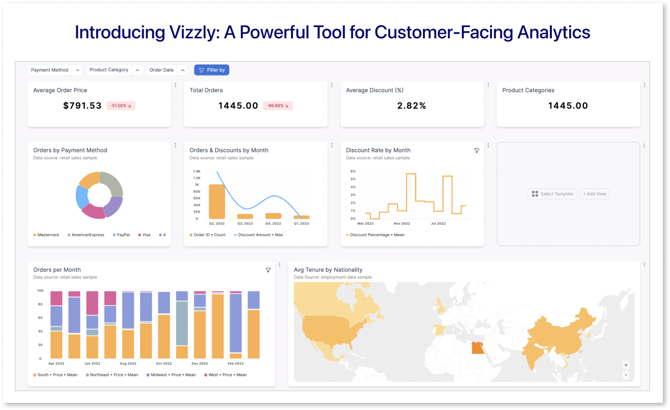Image resolution: width=670 pixels, height=410 pixels.
Task: Click the Product Categories card title
Action: (x=528, y=90)
